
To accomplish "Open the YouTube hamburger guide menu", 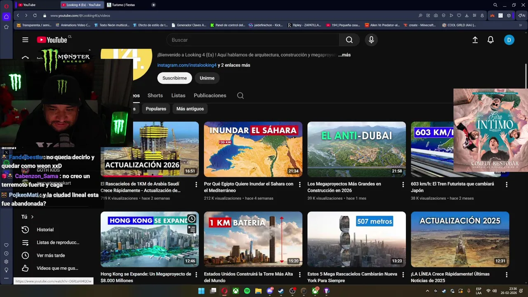I will [25, 40].
